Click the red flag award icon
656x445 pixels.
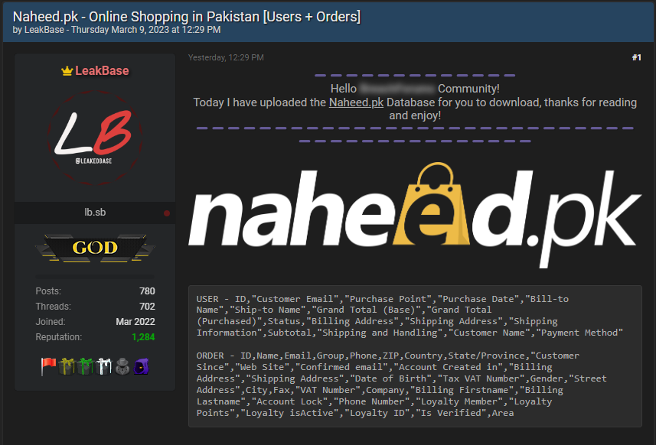coord(48,366)
